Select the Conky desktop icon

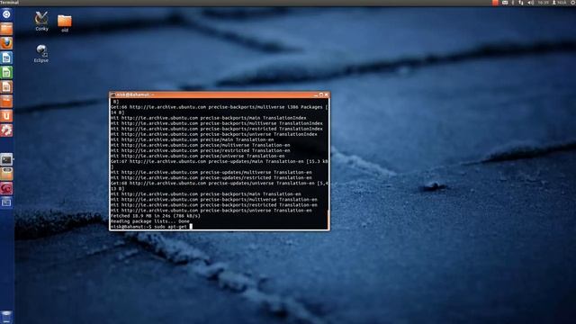41,21
